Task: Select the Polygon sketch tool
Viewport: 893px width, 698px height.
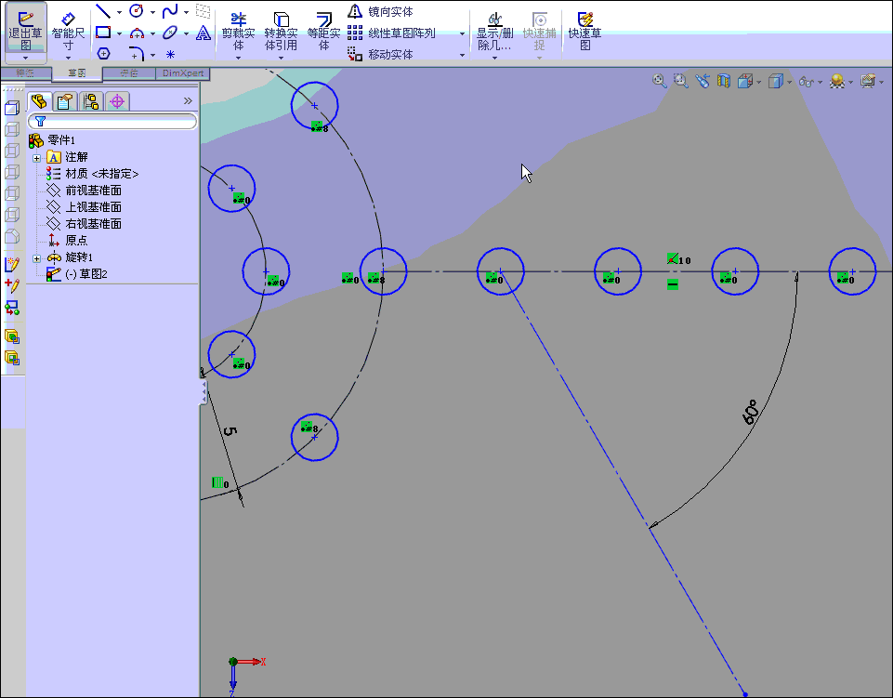Action: pos(103,54)
